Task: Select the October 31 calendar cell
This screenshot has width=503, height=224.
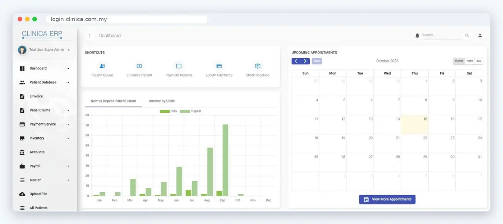Action: (x=469, y=163)
